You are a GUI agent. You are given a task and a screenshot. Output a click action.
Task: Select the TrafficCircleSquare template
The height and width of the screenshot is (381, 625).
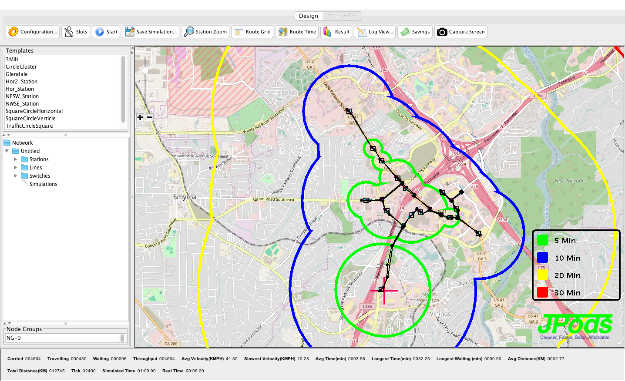point(29,126)
